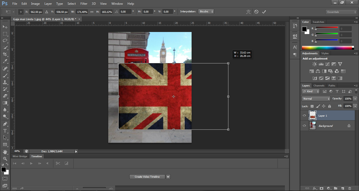
Task: Select the Gradient tool
Action: tap(5, 103)
